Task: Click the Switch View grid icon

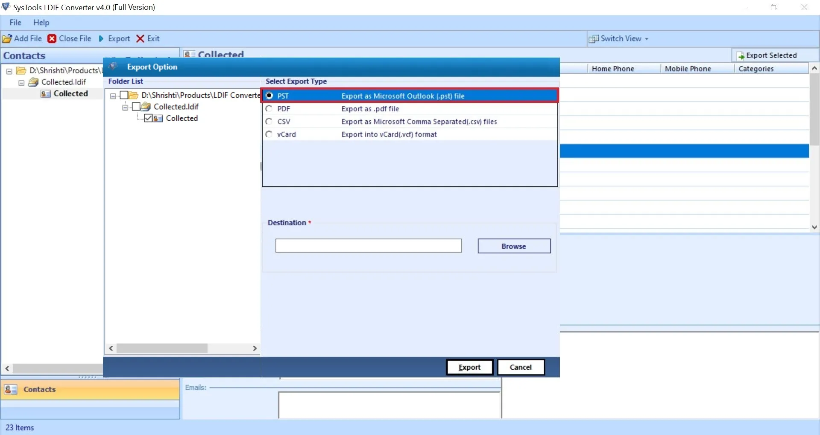Action: pos(594,39)
